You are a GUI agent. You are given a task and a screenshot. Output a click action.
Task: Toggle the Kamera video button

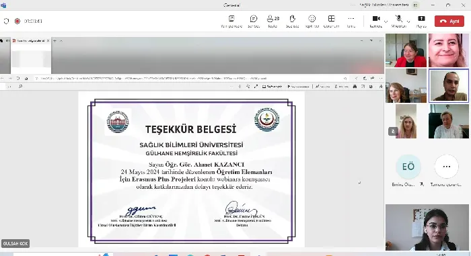tap(376, 19)
